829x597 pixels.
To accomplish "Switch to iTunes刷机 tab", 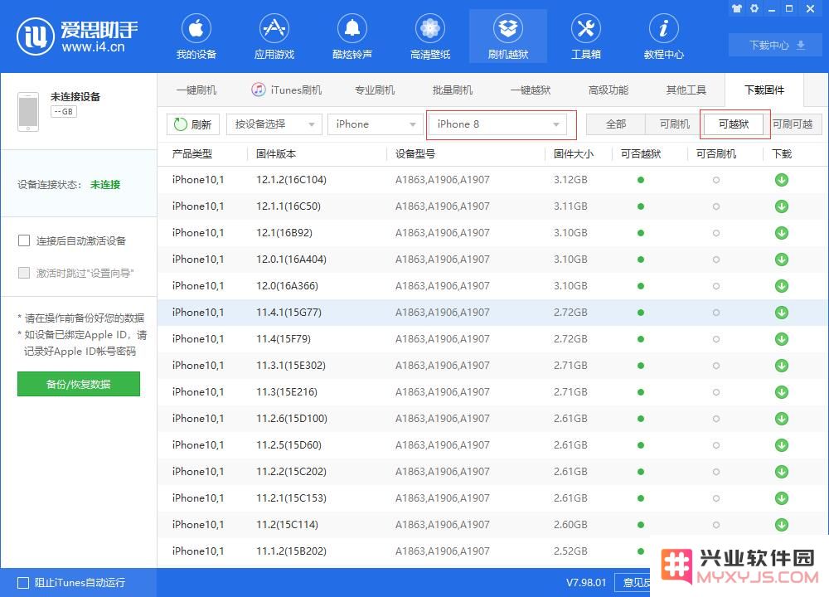I will coord(287,90).
